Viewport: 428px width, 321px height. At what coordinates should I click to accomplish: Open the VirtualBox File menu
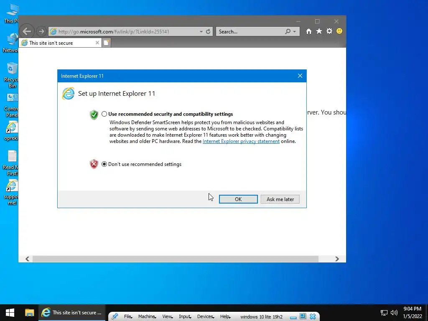click(x=128, y=317)
